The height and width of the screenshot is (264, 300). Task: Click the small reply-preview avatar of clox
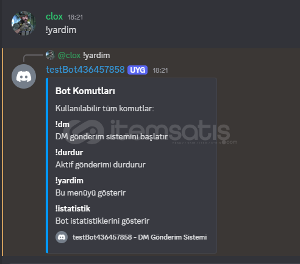pos(50,55)
